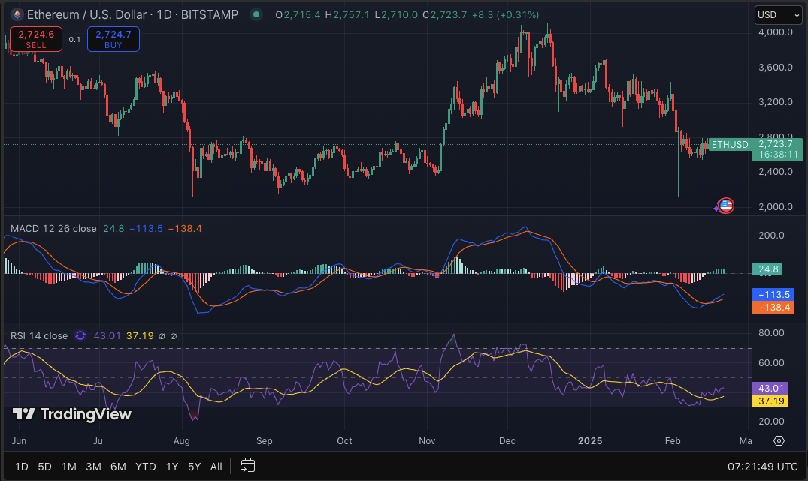Toggle the green market-open status dot
This screenshot has width=808, height=481.
(x=256, y=14)
